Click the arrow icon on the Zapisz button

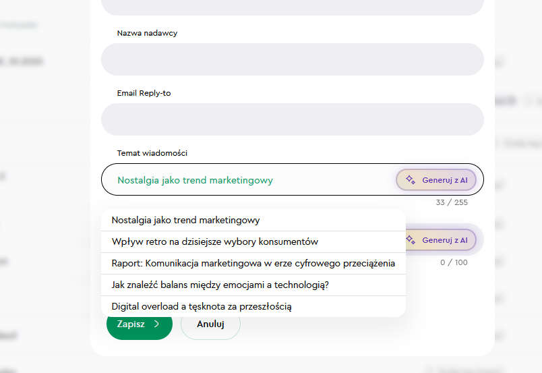pos(156,324)
